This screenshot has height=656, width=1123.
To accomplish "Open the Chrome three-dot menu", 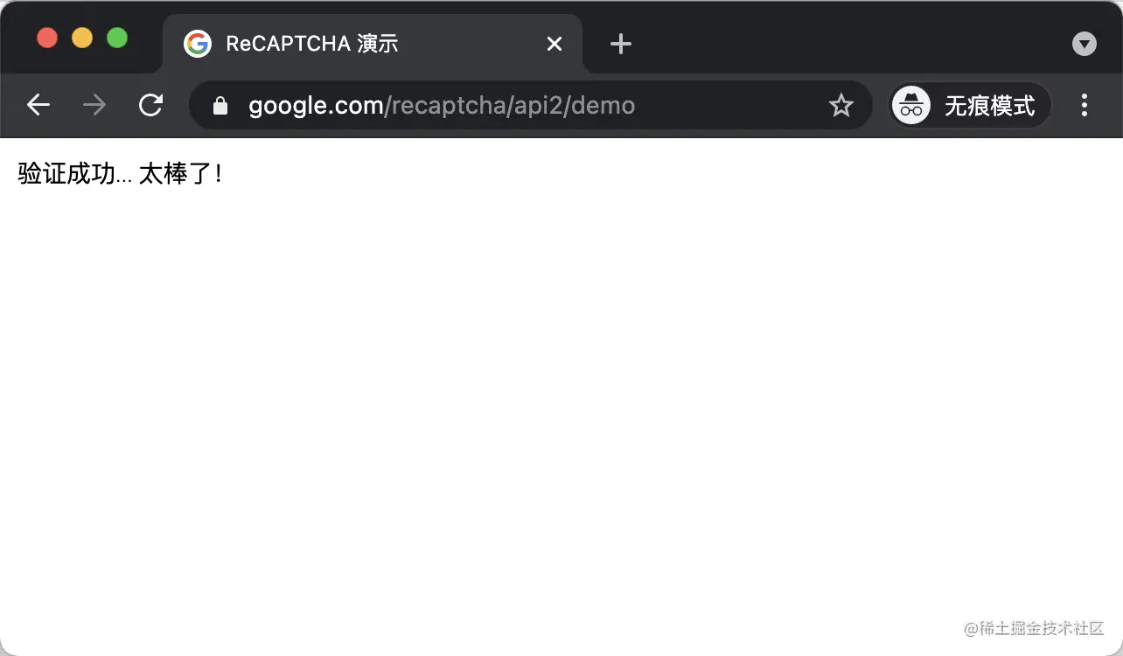I will [1085, 105].
